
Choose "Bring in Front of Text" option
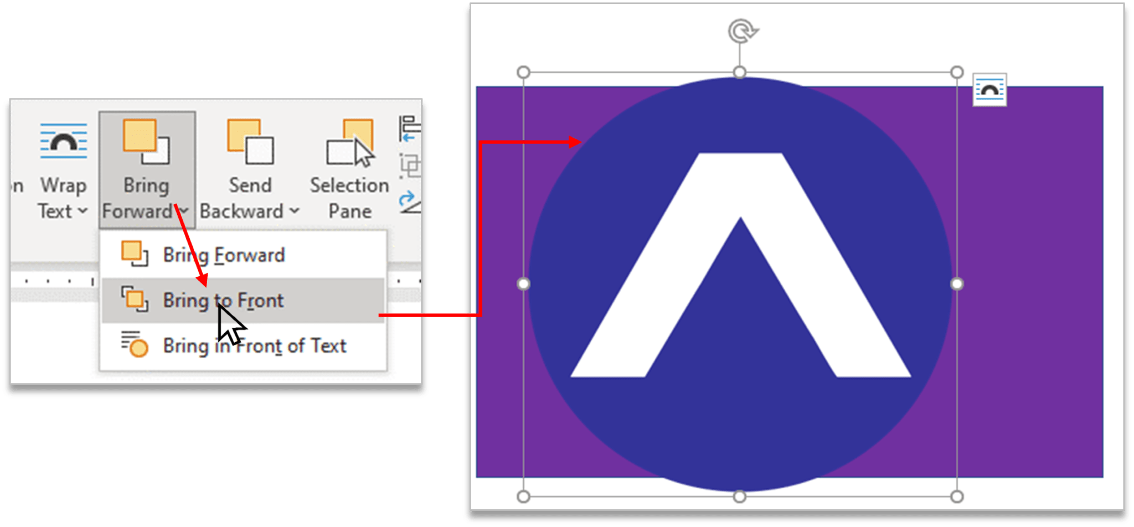pos(255,346)
